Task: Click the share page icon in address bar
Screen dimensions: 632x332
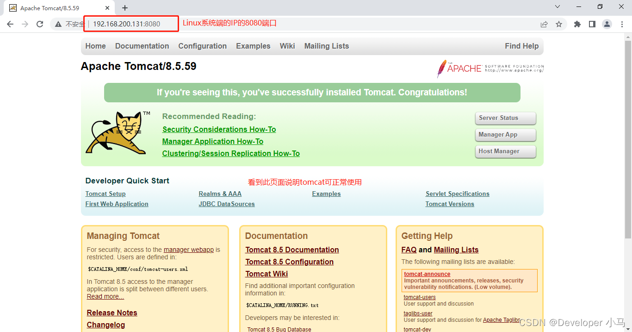Action: pos(544,24)
